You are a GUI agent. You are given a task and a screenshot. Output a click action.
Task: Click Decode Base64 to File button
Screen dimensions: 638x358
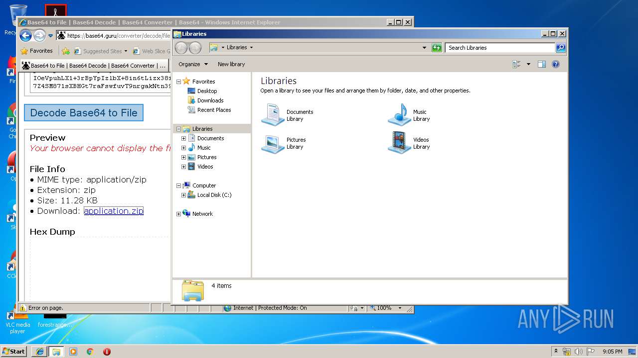pyautogui.click(x=84, y=113)
